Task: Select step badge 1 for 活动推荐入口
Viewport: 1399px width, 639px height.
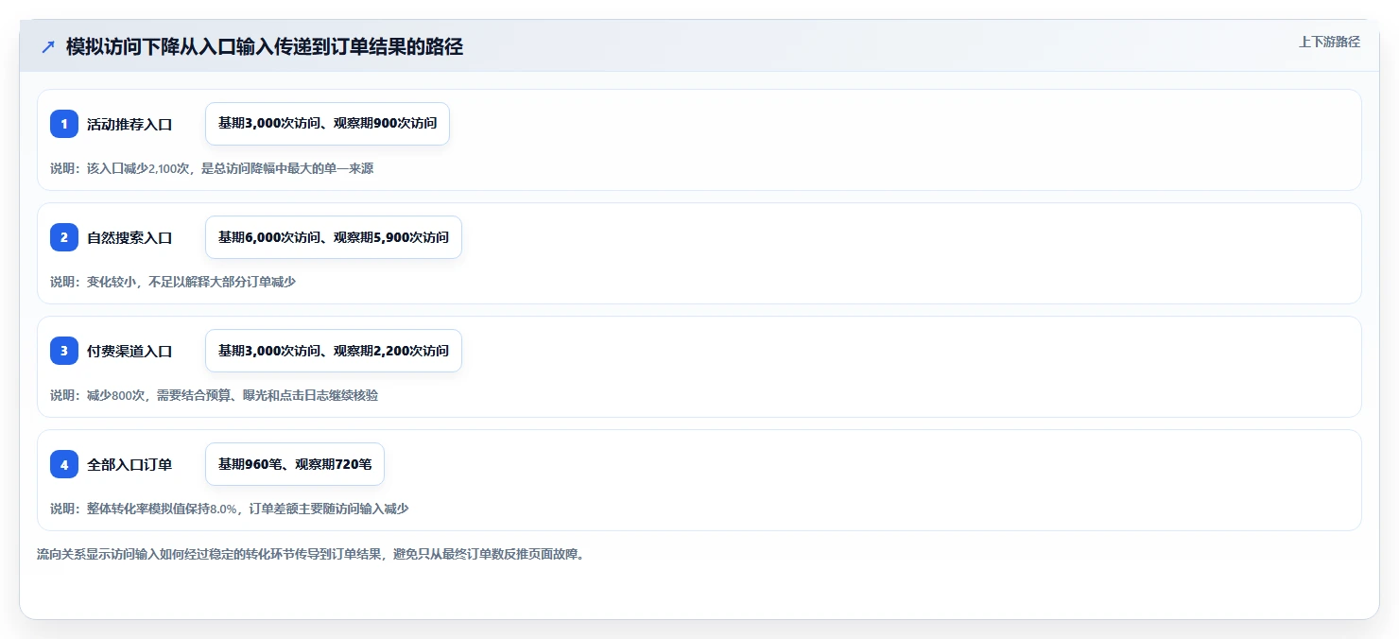Action: [64, 124]
